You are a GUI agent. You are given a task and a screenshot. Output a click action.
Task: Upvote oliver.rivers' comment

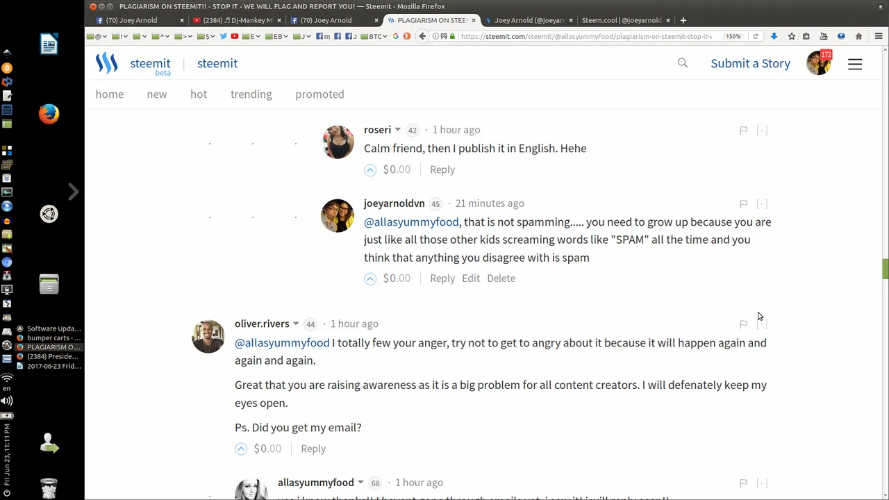click(x=241, y=449)
